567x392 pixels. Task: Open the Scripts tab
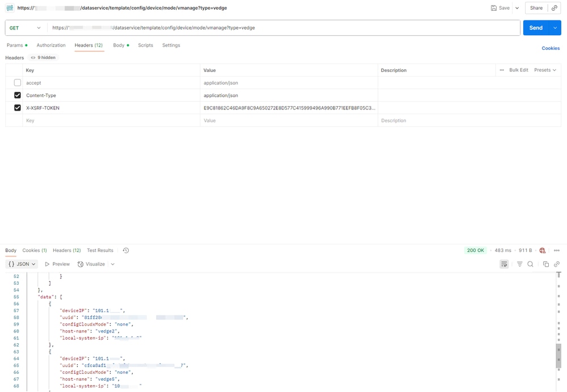tap(145, 45)
